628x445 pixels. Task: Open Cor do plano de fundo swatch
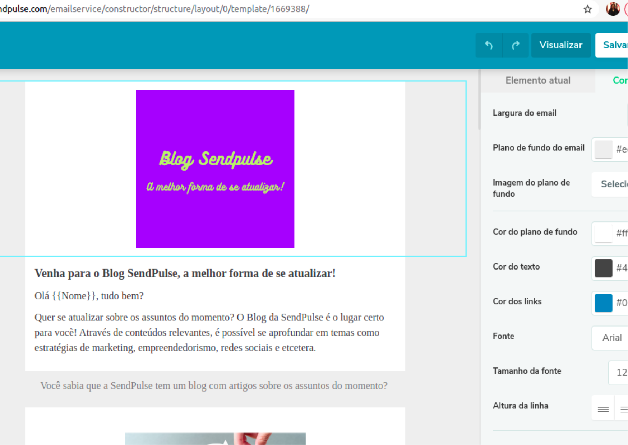pyautogui.click(x=603, y=233)
